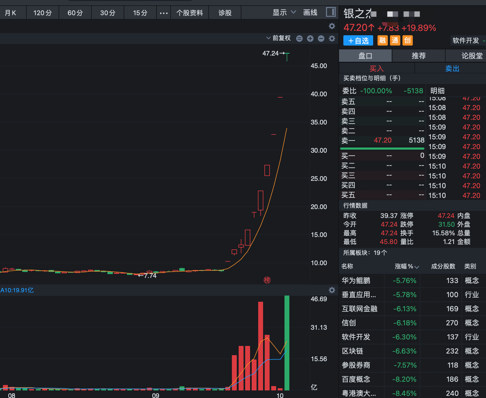The width and height of the screenshot is (486, 398).
Task: Click the tall green volume bar
Action: coord(287,343)
